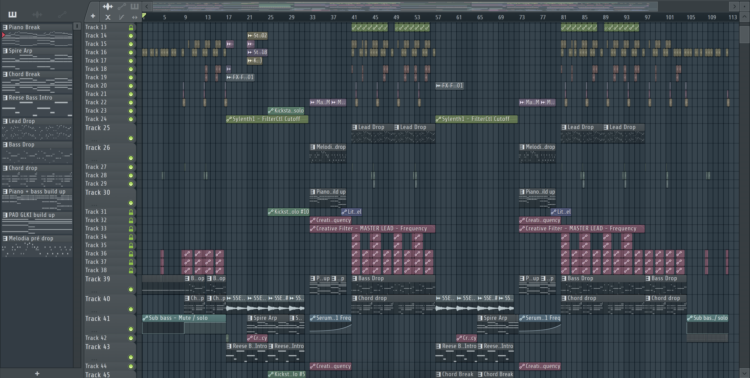
Task: Focus audio clips in the playlist toolbar
Action: tap(108, 6)
